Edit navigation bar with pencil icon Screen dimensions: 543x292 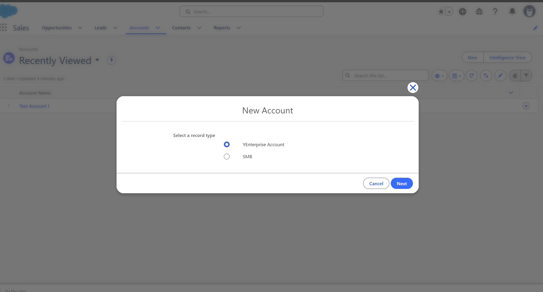(535, 28)
